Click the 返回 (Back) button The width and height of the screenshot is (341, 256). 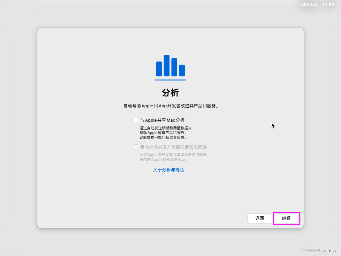coord(259,218)
